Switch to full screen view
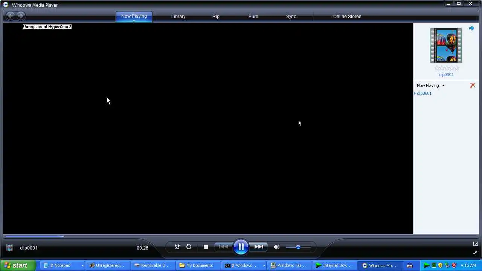 pyautogui.click(x=475, y=244)
